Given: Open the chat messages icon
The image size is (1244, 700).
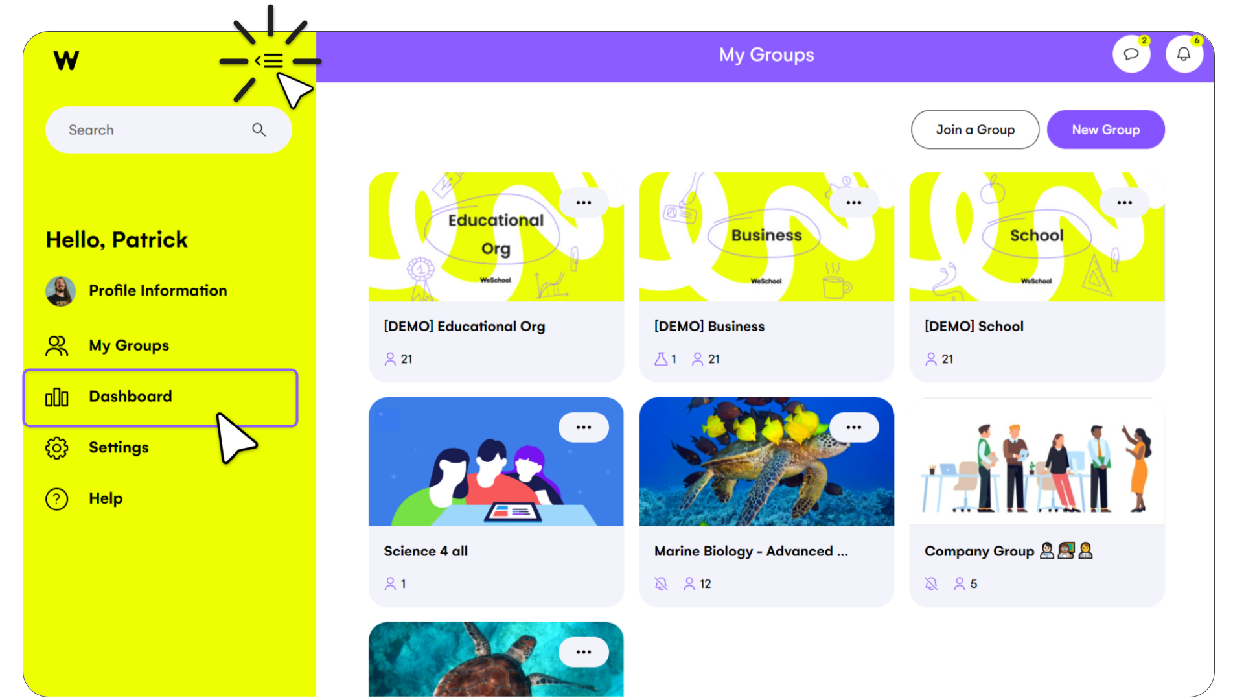Looking at the screenshot, I should pos(1131,54).
